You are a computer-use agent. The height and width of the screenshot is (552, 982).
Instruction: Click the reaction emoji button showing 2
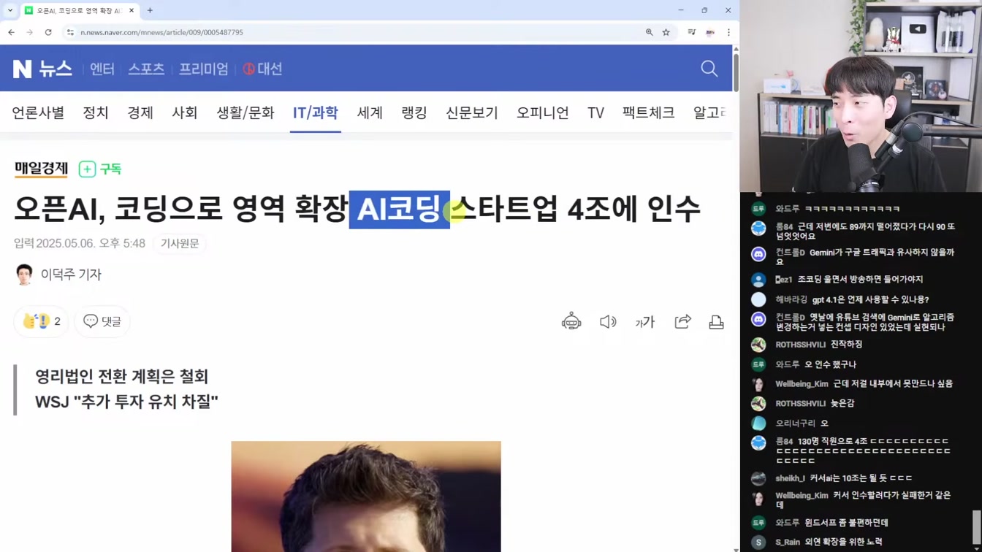pyautogui.click(x=42, y=321)
